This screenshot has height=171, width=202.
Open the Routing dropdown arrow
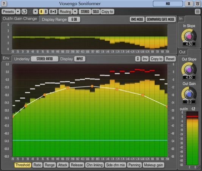tap(75, 12)
